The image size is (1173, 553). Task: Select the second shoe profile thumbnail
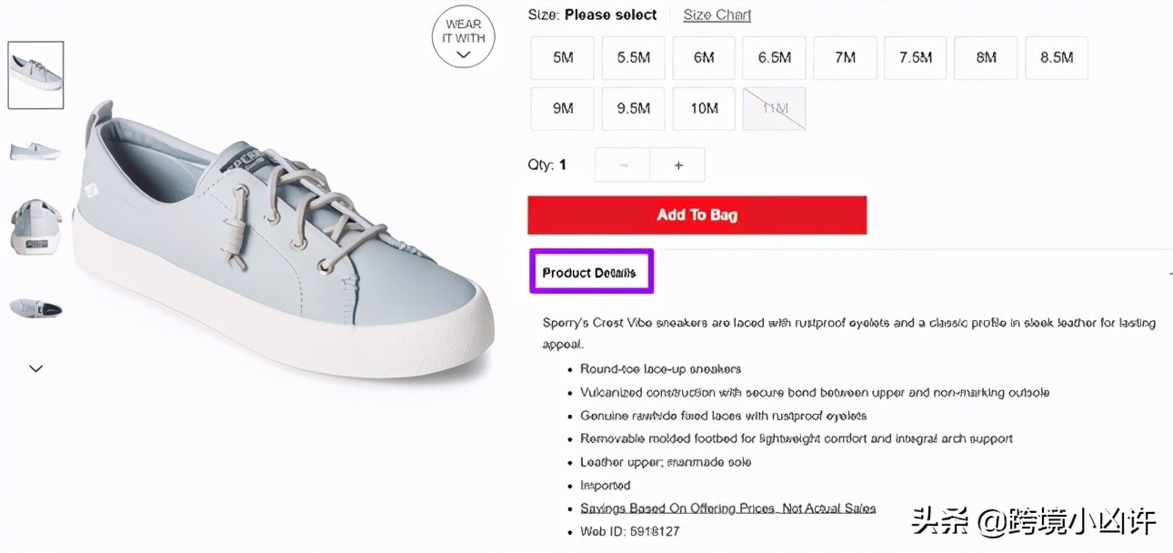point(35,151)
